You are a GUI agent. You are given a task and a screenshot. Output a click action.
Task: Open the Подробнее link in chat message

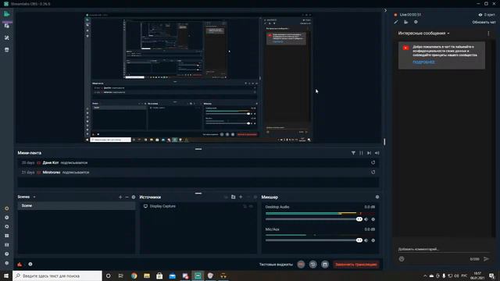pos(423,62)
